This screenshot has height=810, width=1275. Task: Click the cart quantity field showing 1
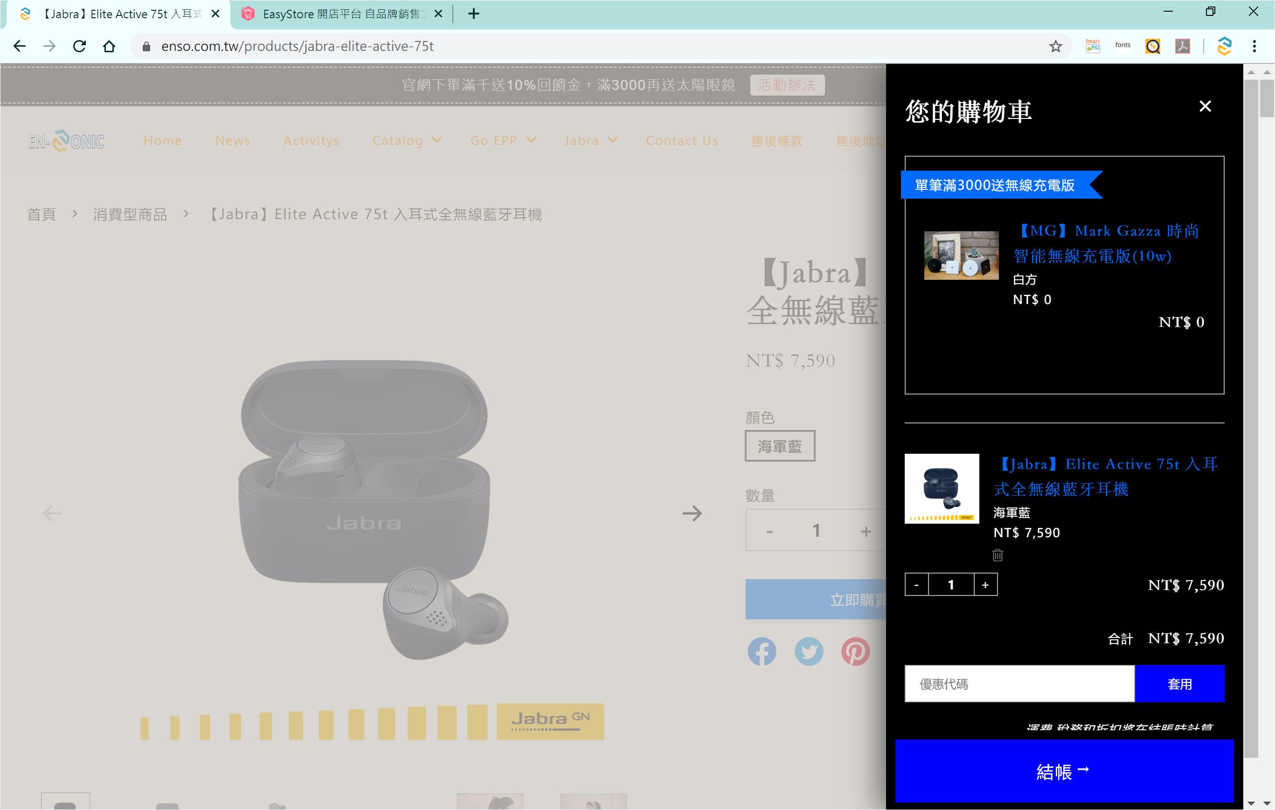(x=951, y=585)
